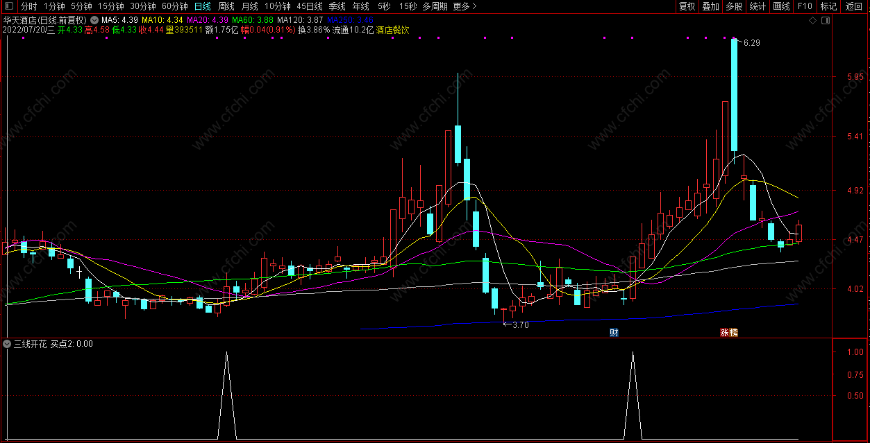Open 画线 drawing tools
Viewport: 870px width, 443px height.
click(x=781, y=6)
